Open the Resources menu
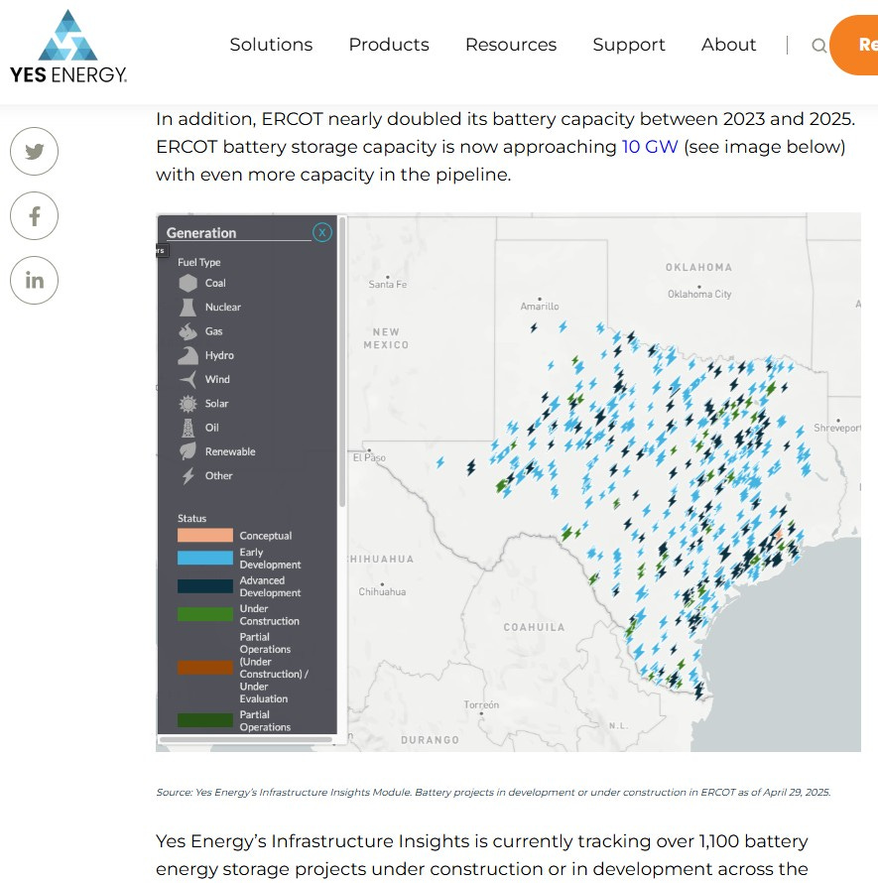The image size is (878, 883). 511,45
